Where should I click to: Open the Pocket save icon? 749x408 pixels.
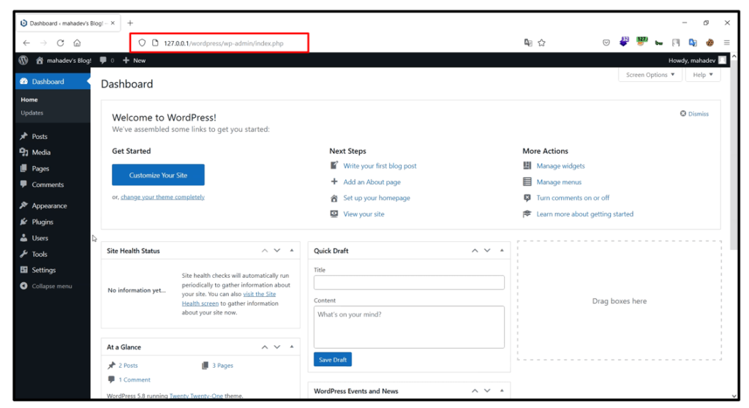(606, 42)
